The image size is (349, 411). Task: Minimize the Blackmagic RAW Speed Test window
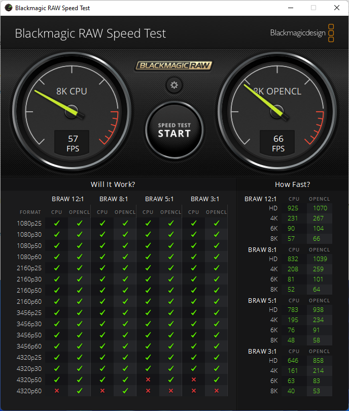point(291,8)
